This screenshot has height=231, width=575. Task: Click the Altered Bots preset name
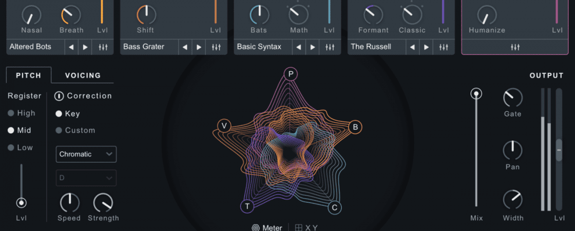30,47
